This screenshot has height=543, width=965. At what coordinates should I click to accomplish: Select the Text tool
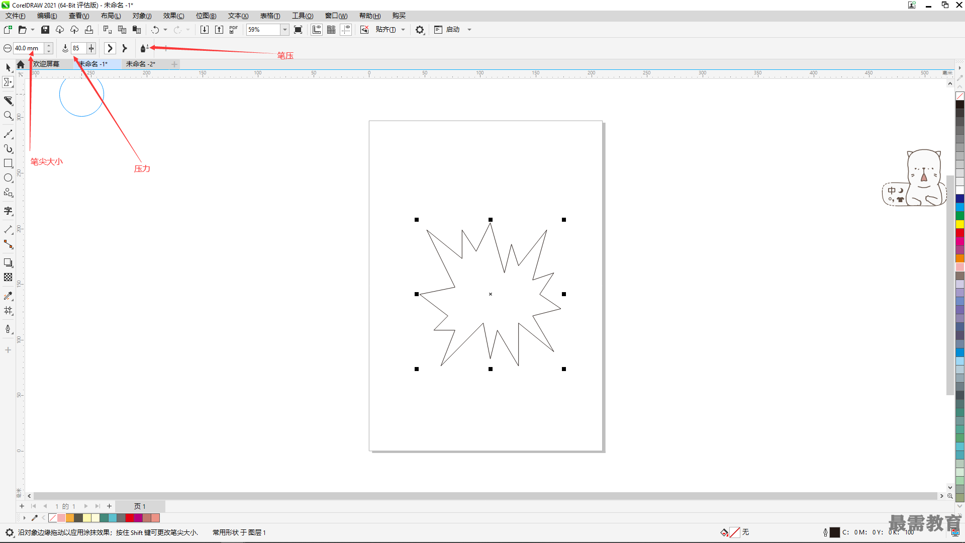pyautogui.click(x=8, y=211)
